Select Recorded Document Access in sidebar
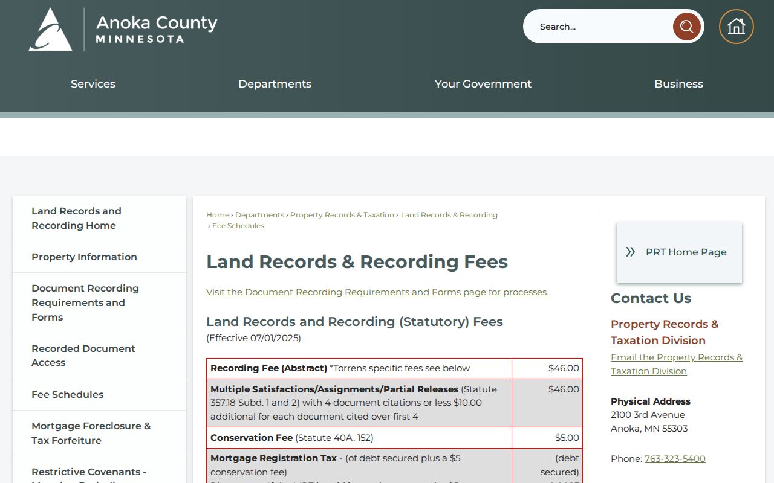Image resolution: width=774 pixels, height=483 pixels. tap(99, 356)
